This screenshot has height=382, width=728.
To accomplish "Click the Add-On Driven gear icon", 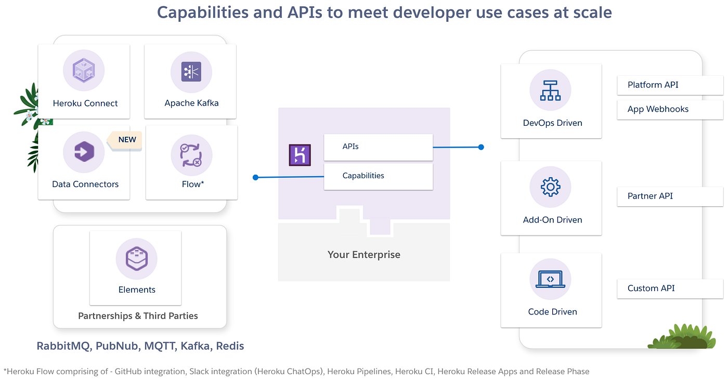I will point(550,187).
